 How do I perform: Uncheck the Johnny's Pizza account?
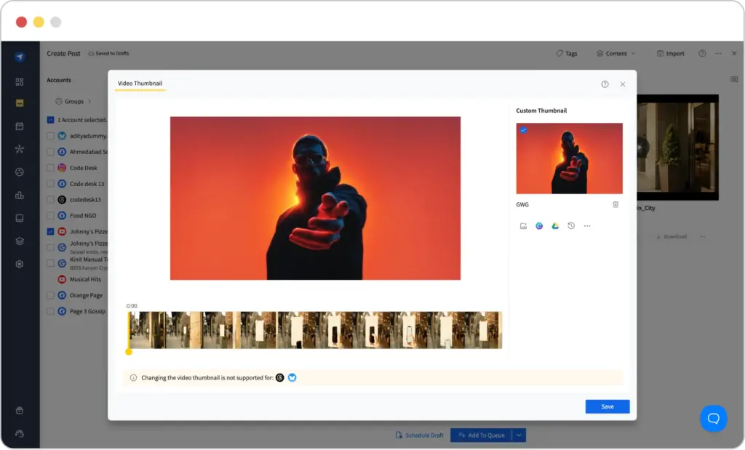point(51,230)
